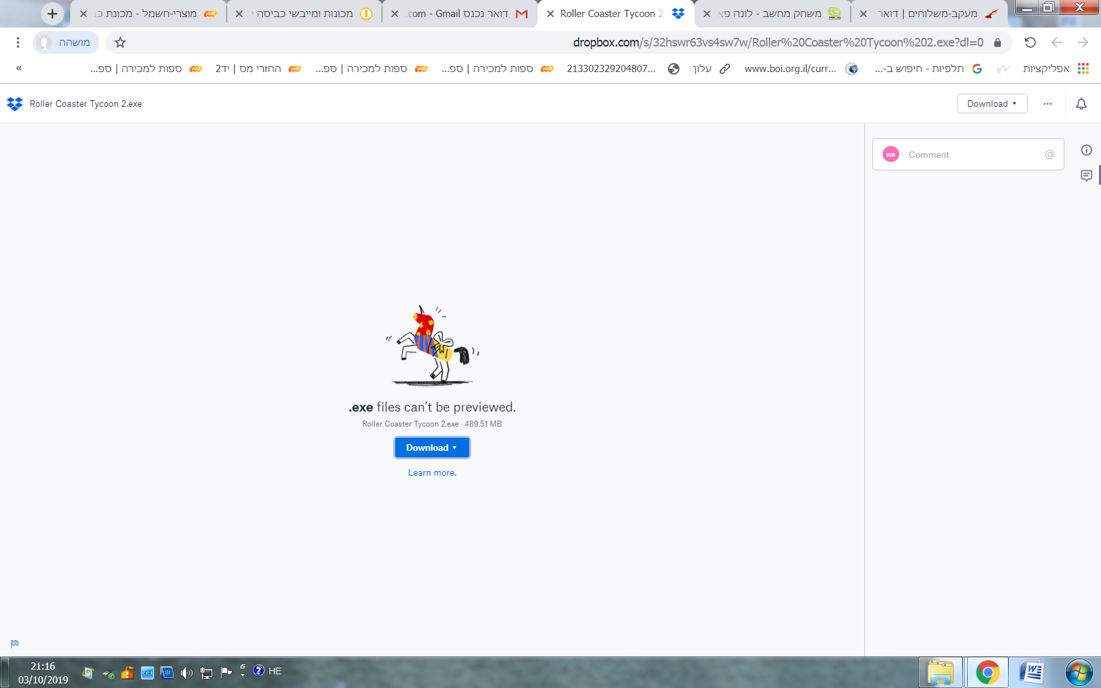Open the Dropbox more options ellipsis
Viewport: 1101px width, 688px height.
click(1047, 104)
